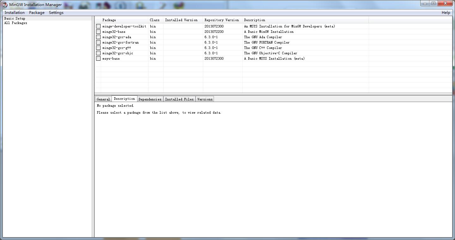Mark the msys-base package checkbox
Image resolution: width=455 pixels, height=240 pixels.
[x=98, y=58]
